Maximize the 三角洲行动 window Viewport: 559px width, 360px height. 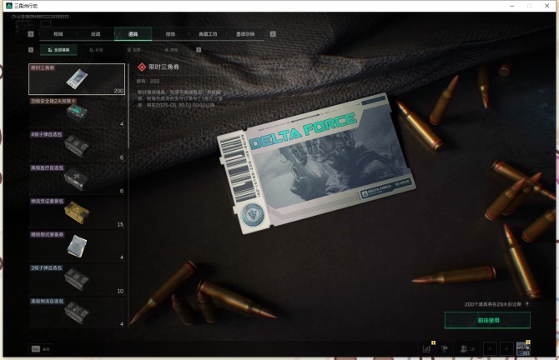[530, 6]
